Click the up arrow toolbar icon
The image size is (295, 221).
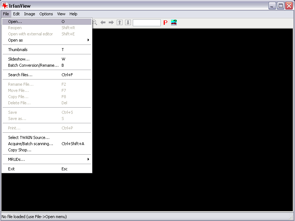pos(120,23)
